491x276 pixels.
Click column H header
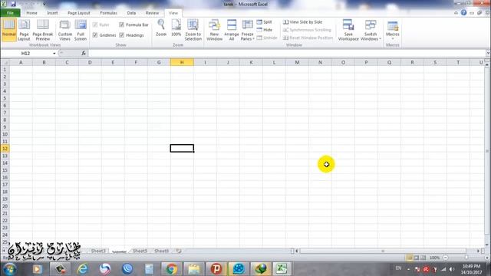click(182, 62)
